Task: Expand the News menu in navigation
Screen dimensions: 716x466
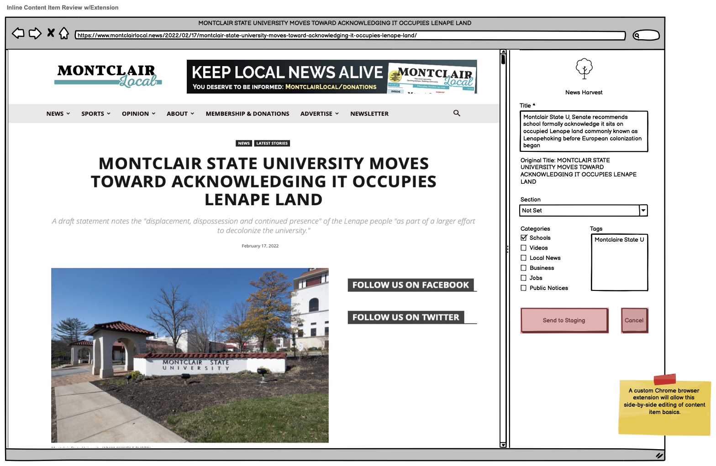Action: (58, 114)
